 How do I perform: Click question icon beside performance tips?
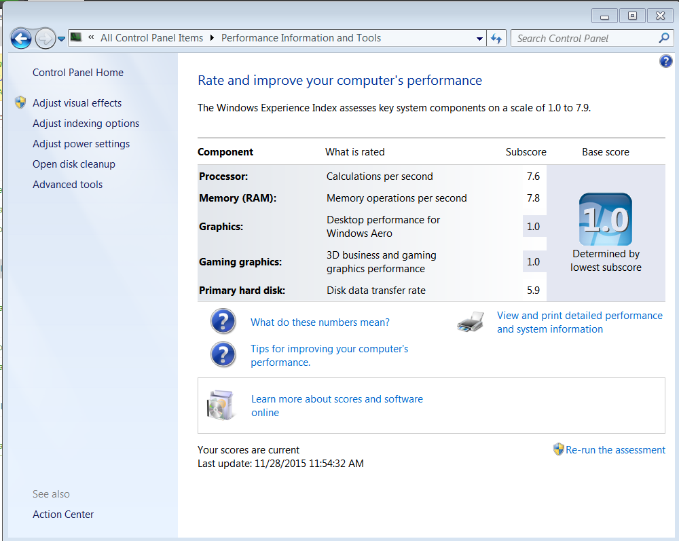[223, 355]
